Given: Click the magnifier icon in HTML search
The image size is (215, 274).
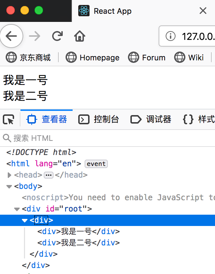Looking at the screenshot, I should click(7, 138).
